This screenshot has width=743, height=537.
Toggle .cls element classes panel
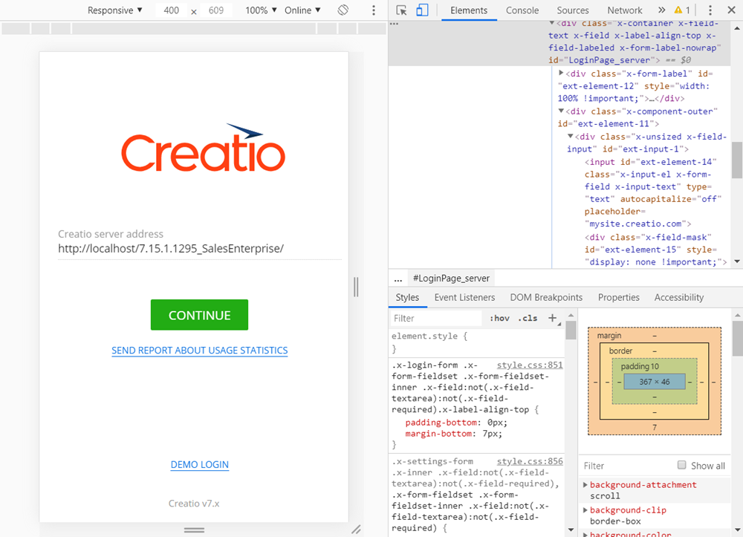[x=528, y=318]
